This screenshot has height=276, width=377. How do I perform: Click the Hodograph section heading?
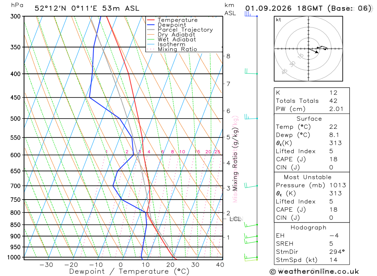pyautogui.click(x=308, y=227)
